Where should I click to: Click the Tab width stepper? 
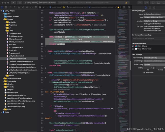pyautogui.click(x=154, y=68)
